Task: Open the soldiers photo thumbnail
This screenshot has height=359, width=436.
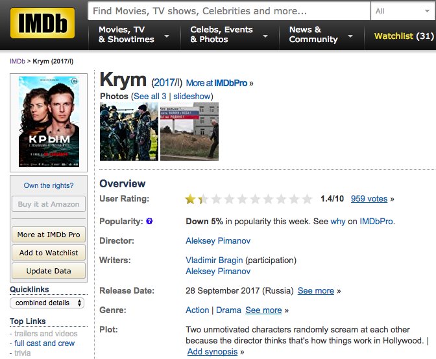Action: 129,132
